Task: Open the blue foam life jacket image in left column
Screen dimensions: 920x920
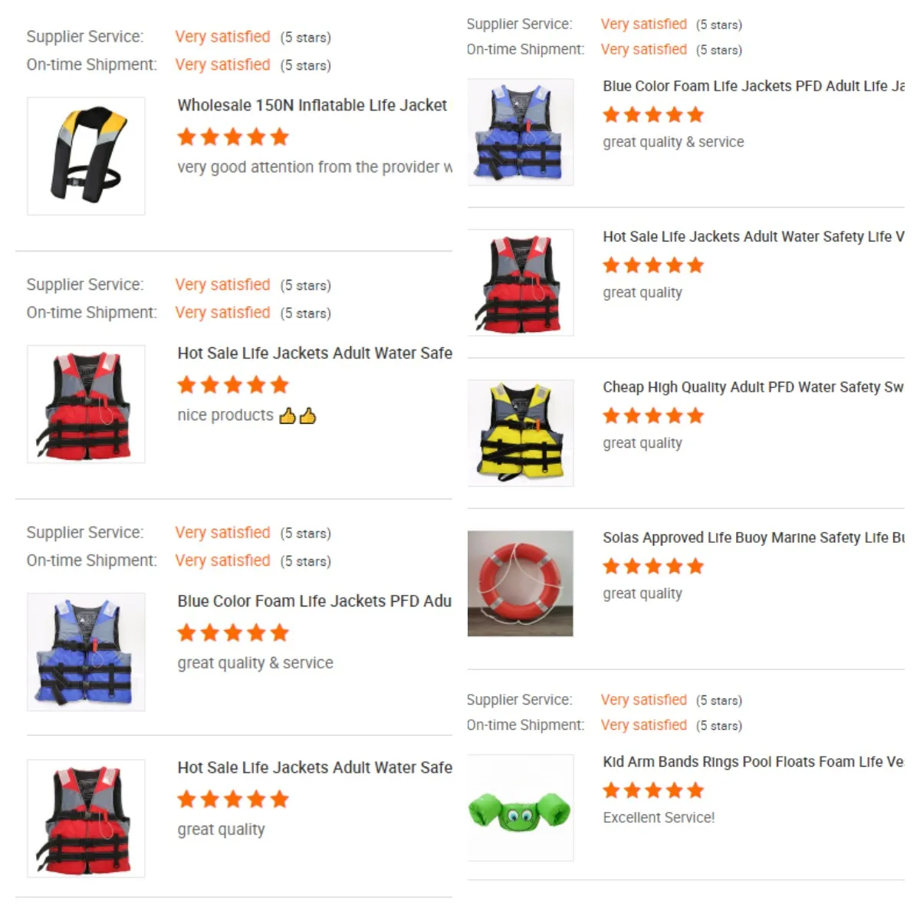Action: [86, 652]
